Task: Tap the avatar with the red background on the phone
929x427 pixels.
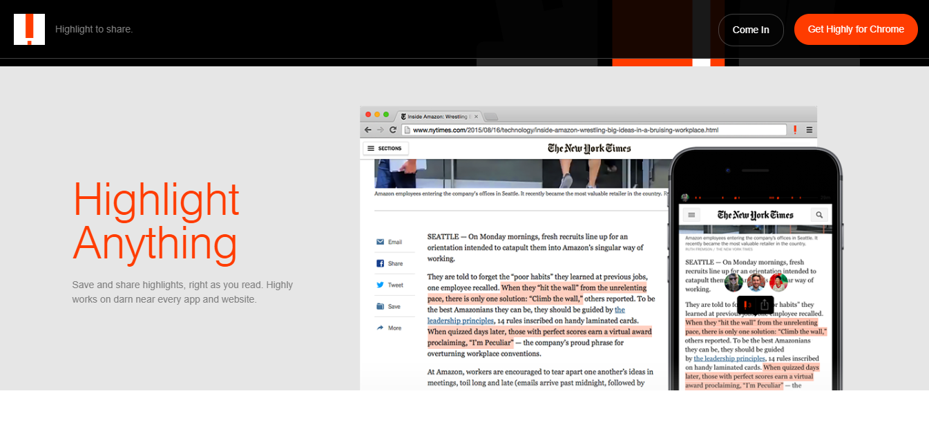Action: pyautogui.click(x=778, y=282)
